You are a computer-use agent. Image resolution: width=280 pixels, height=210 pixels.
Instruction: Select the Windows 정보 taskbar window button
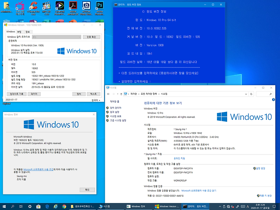(138, 206)
